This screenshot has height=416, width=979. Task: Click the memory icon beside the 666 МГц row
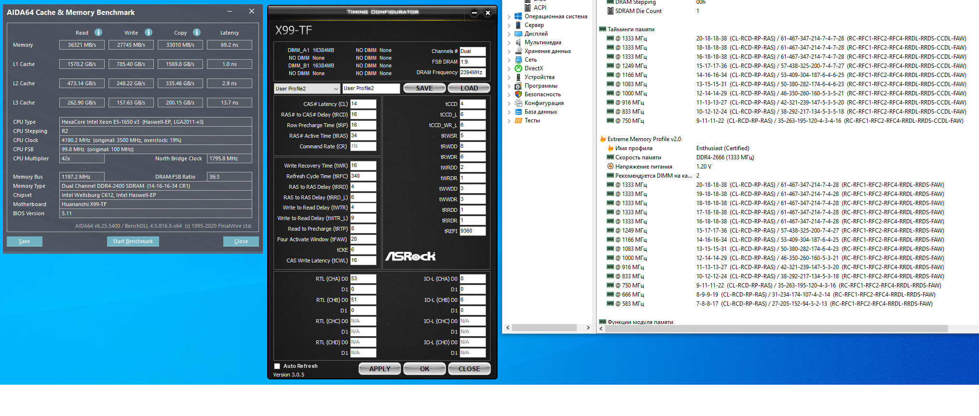point(611,295)
